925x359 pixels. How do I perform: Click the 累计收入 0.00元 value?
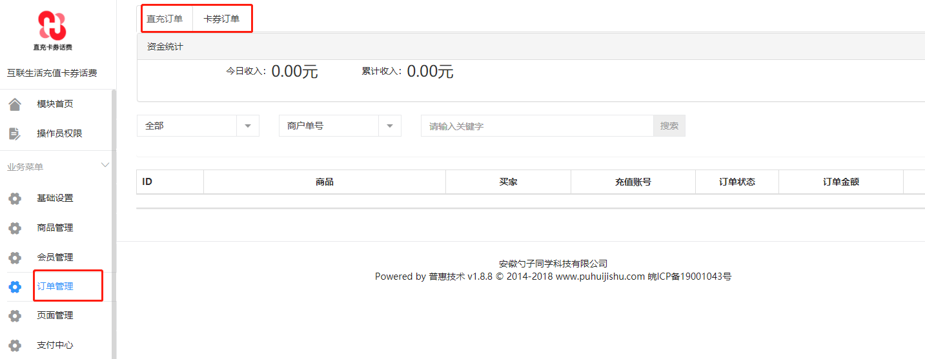tap(430, 72)
